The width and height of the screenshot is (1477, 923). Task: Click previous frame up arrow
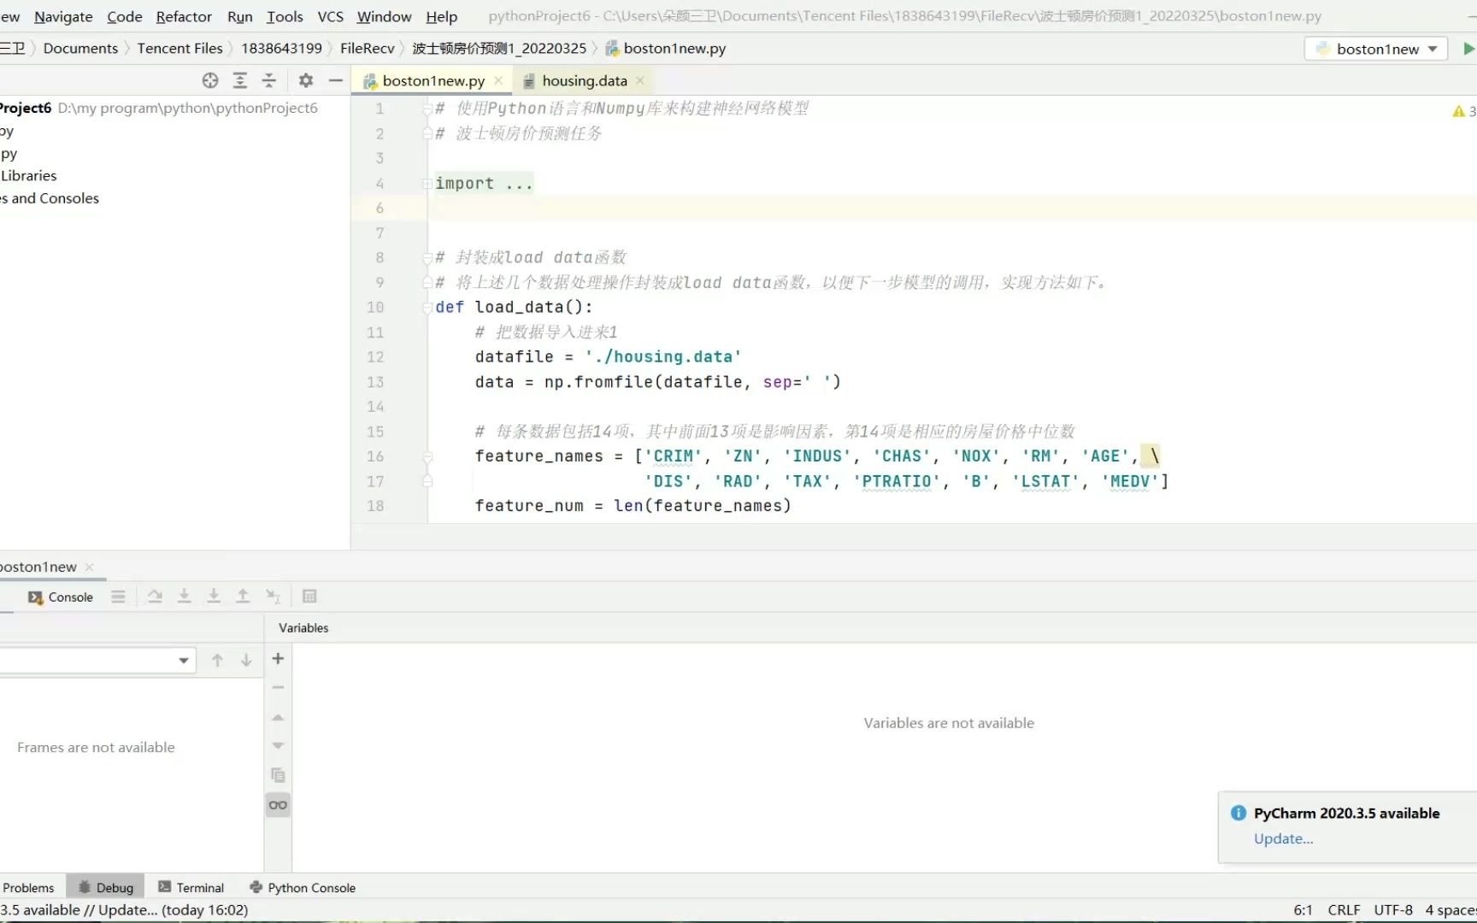tap(217, 661)
